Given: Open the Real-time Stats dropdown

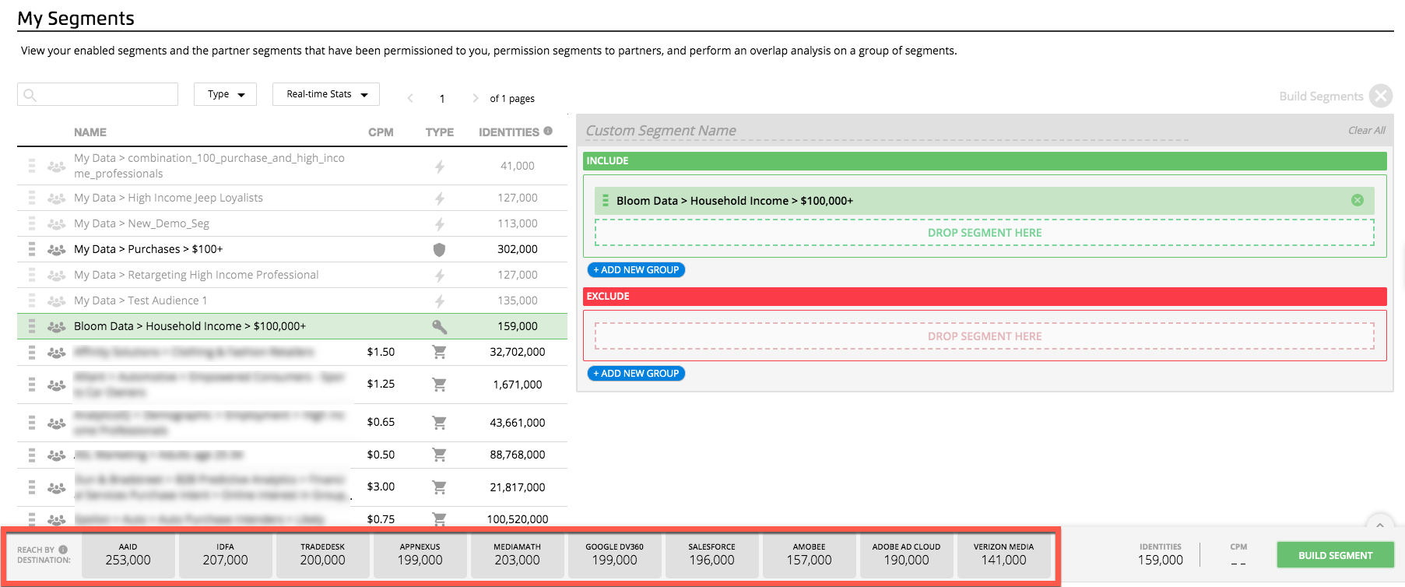Looking at the screenshot, I should (x=326, y=94).
